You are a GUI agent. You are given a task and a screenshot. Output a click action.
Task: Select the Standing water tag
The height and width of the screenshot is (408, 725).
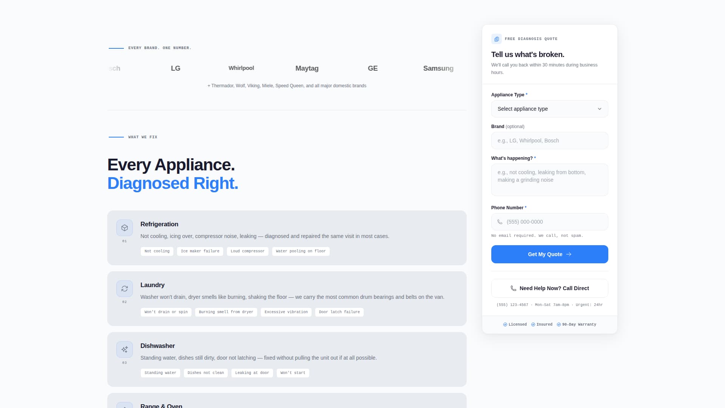point(160,373)
